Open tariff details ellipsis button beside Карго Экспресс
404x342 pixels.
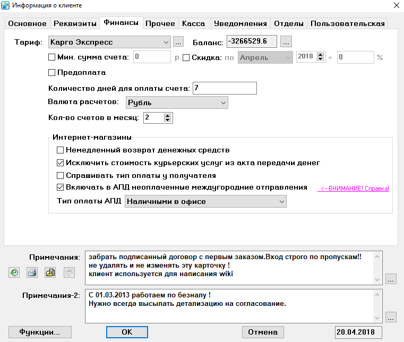point(178,42)
